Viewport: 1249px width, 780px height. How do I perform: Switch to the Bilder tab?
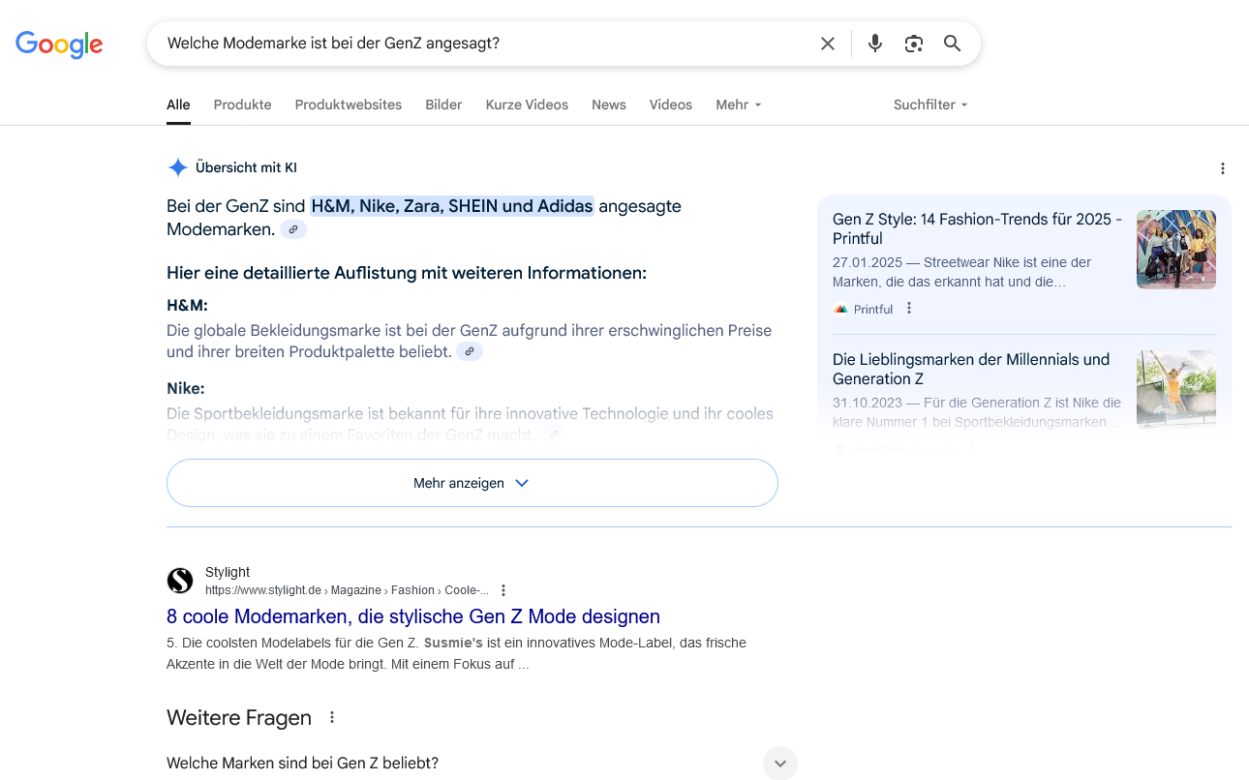click(x=443, y=105)
